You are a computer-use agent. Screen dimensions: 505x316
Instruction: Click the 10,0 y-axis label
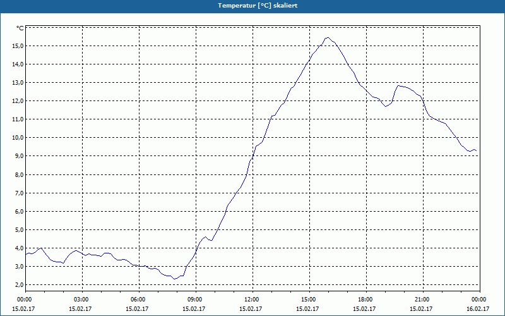pyautogui.click(x=18, y=138)
